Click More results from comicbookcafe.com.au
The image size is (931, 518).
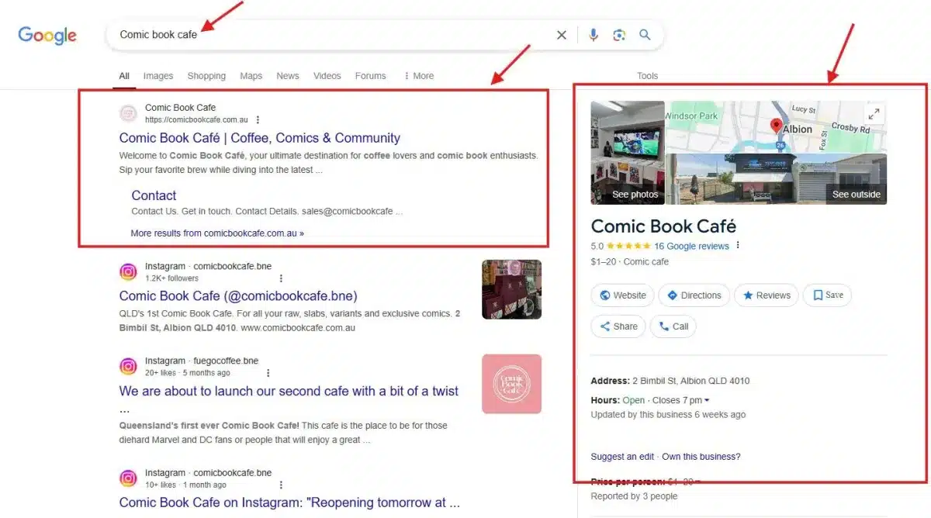(x=217, y=233)
